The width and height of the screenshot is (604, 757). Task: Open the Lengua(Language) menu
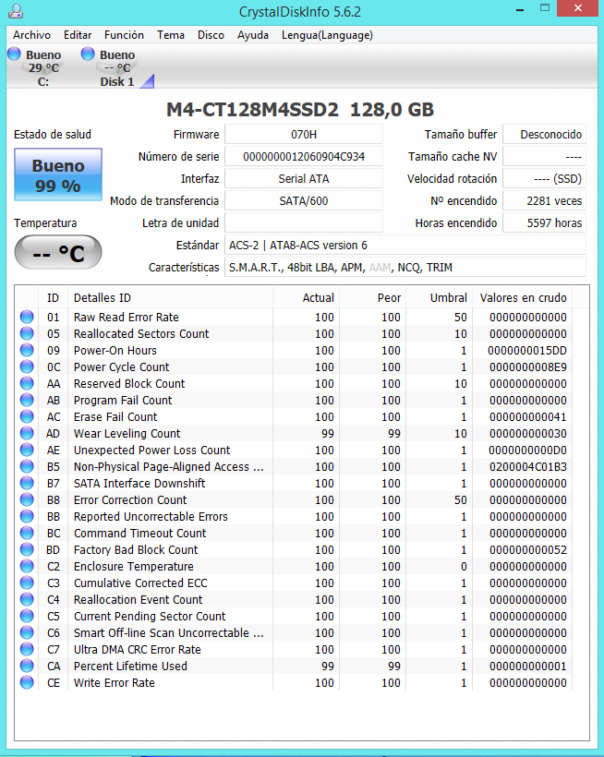coord(326,35)
